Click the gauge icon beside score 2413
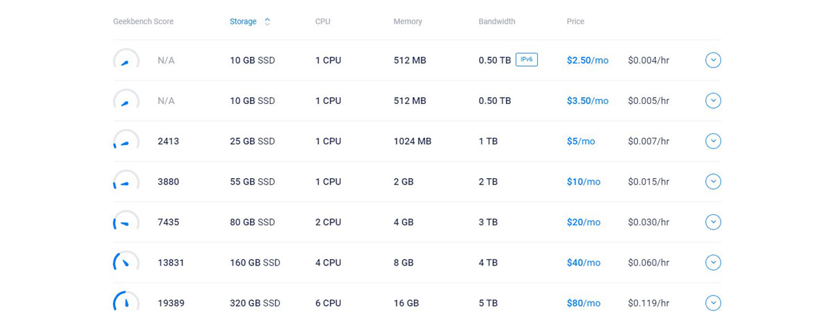833x321 pixels. coord(126,140)
